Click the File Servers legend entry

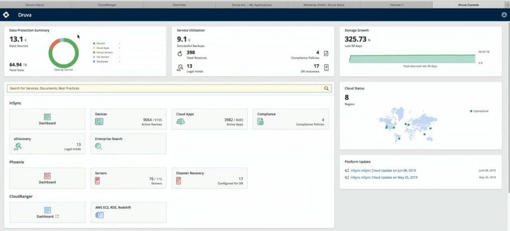pyautogui.click(x=103, y=57)
